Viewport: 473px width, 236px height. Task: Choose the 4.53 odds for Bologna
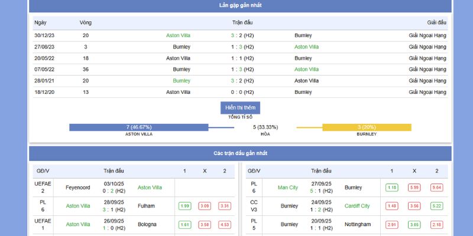(225, 225)
